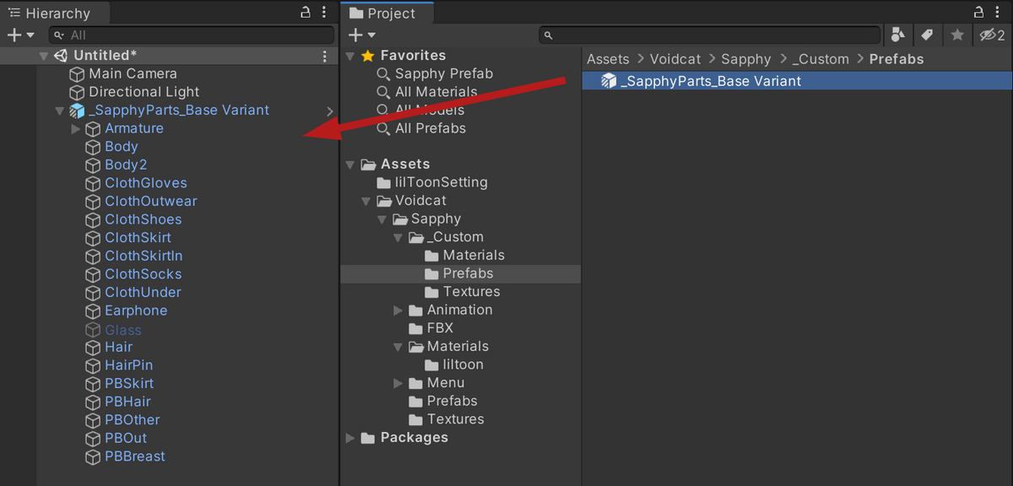Search by label tag icon
The image size is (1013, 486).
pyautogui.click(x=927, y=35)
